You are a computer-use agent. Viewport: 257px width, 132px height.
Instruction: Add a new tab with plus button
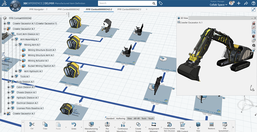[147, 9]
